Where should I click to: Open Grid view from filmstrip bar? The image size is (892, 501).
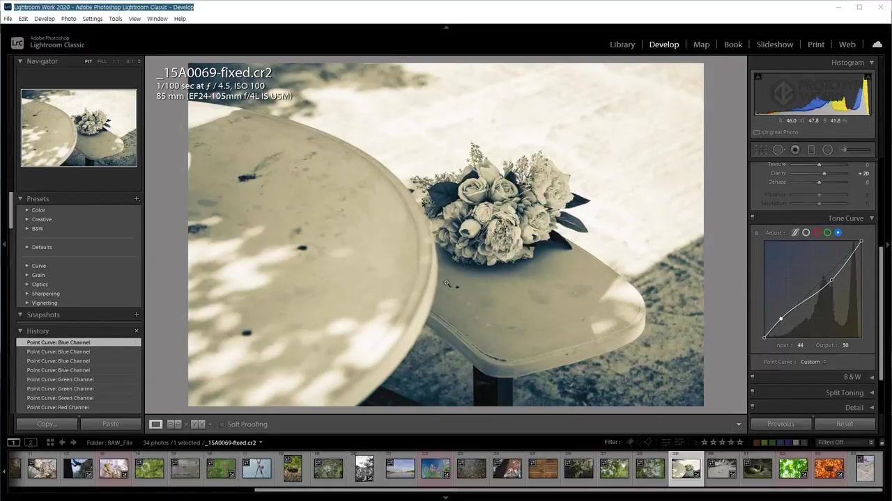(50, 443)
